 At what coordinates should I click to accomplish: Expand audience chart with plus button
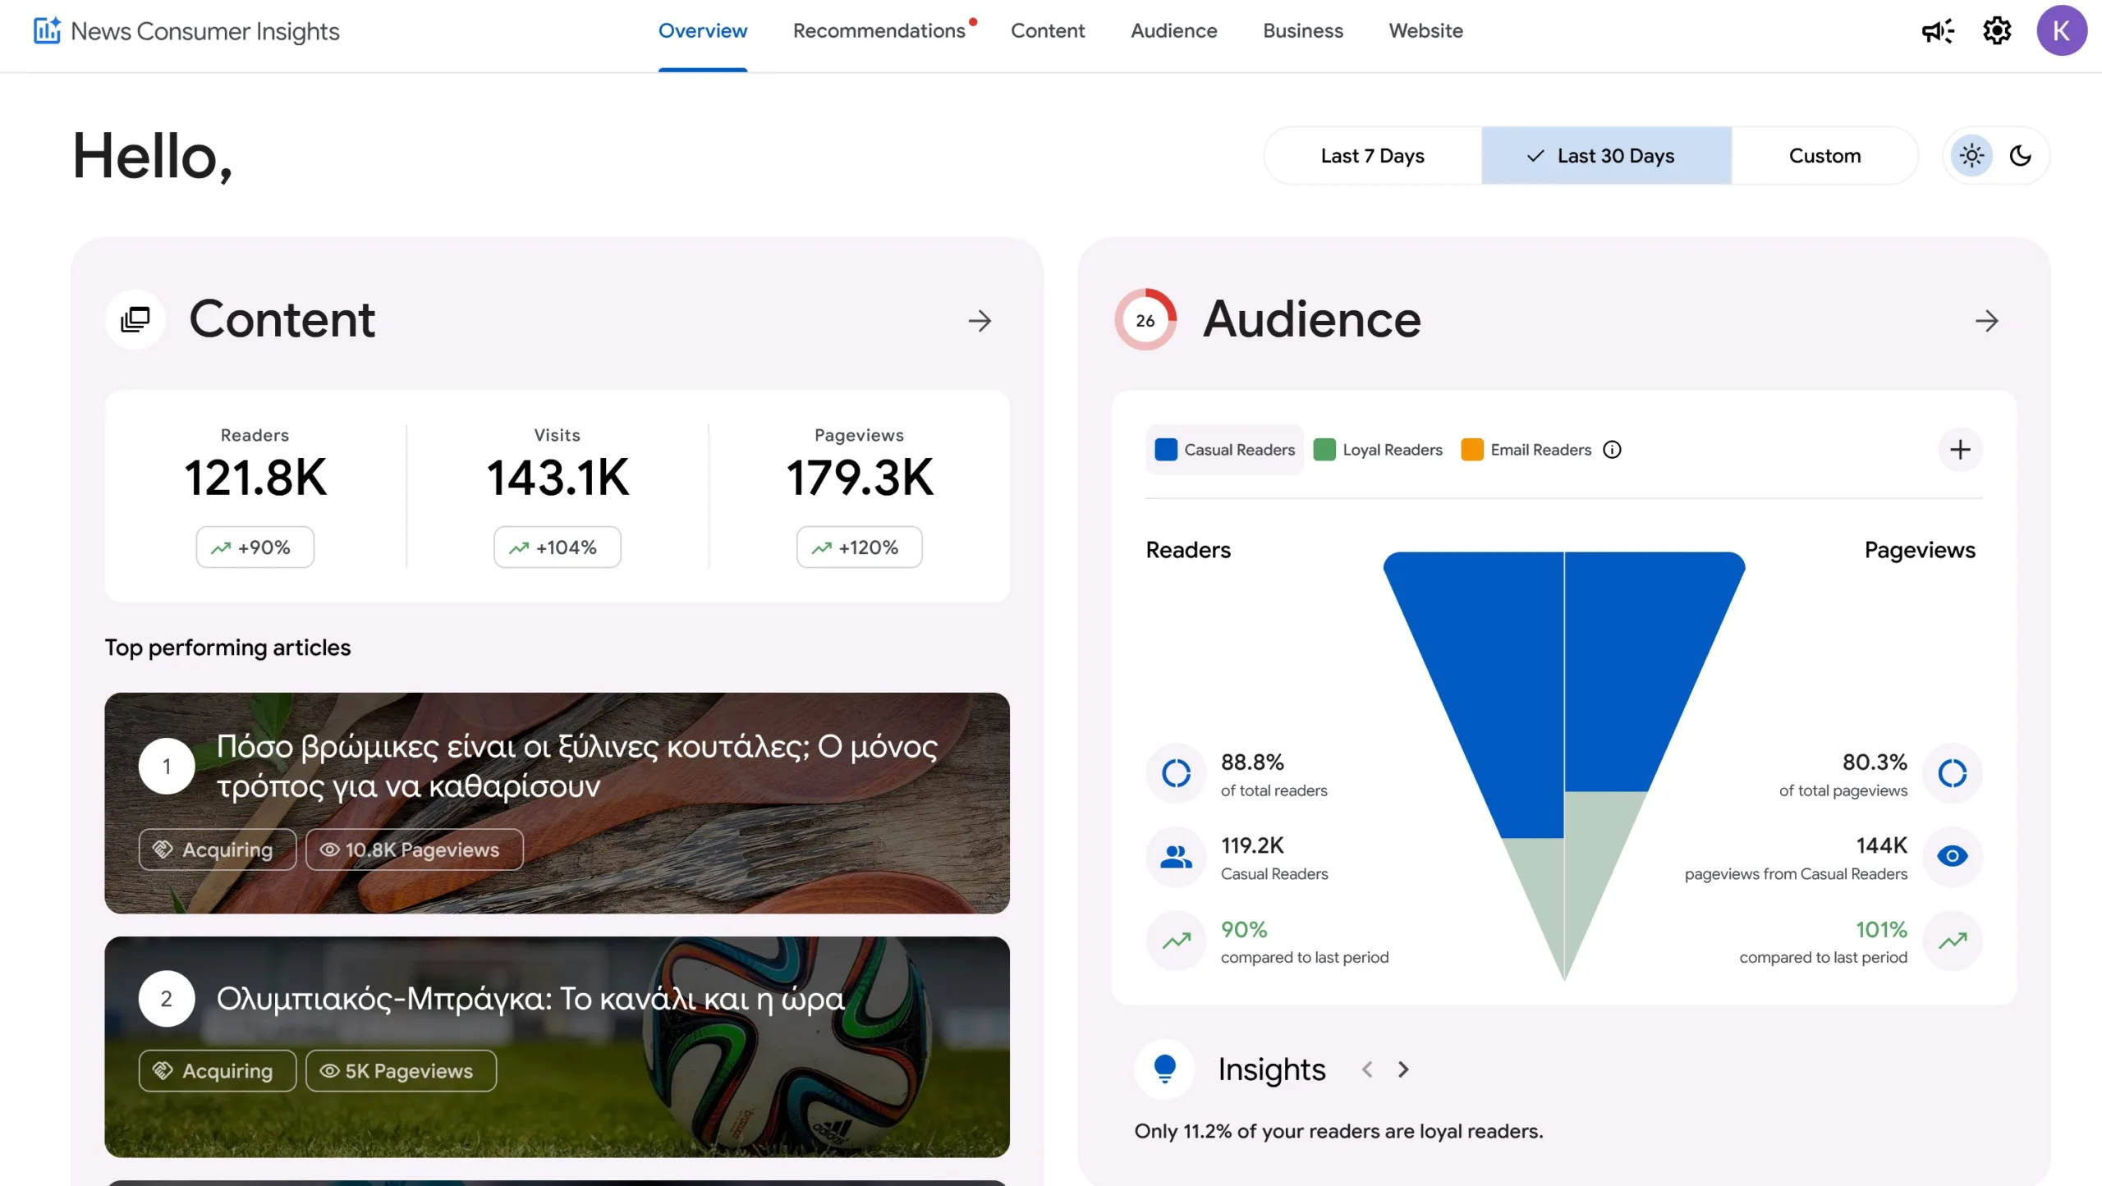[1960, 450]
